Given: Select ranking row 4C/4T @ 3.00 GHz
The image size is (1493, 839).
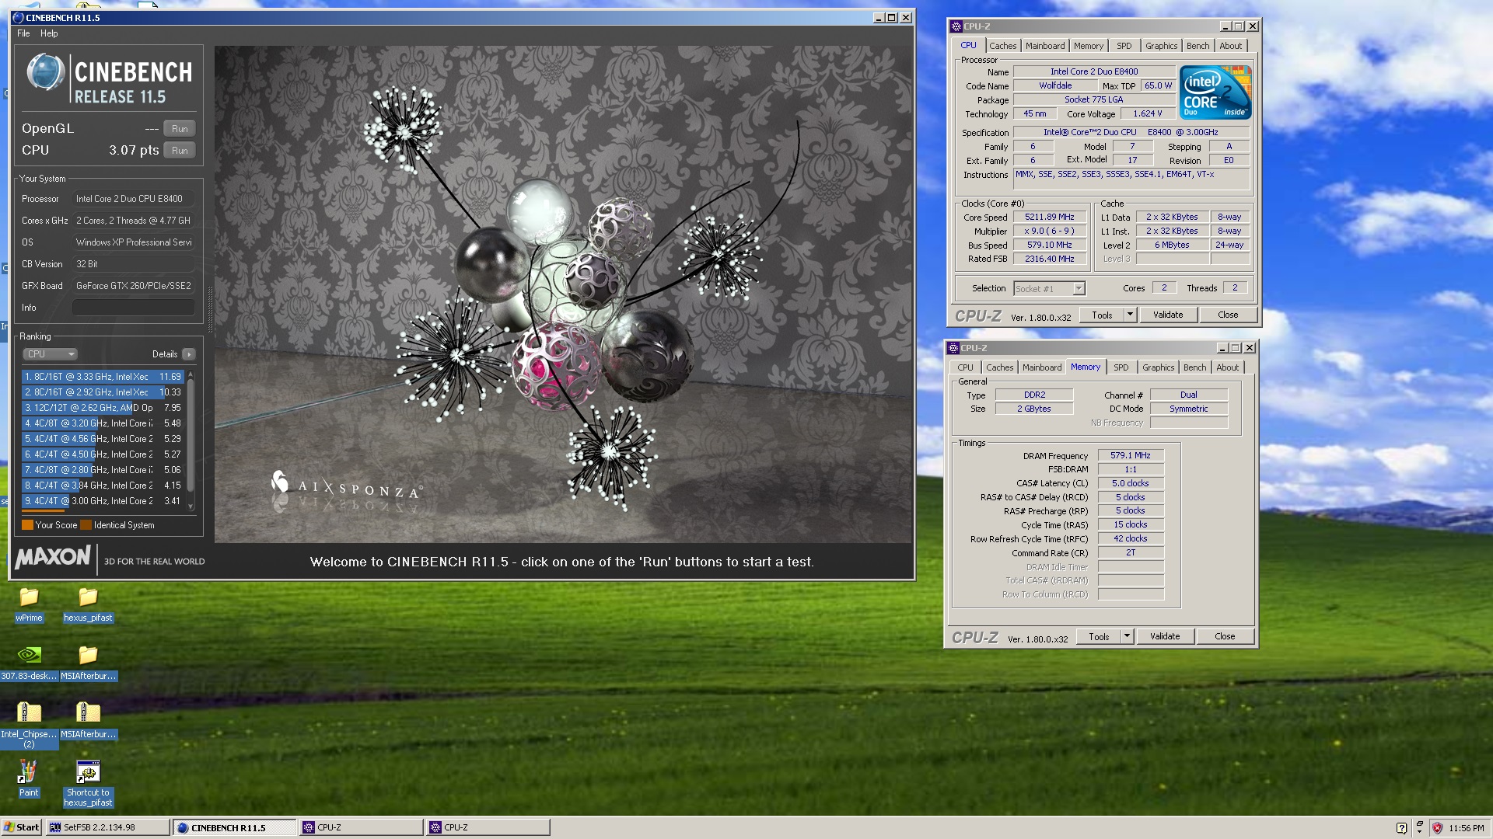Looking at the screenshot, I should pos(103,501).
